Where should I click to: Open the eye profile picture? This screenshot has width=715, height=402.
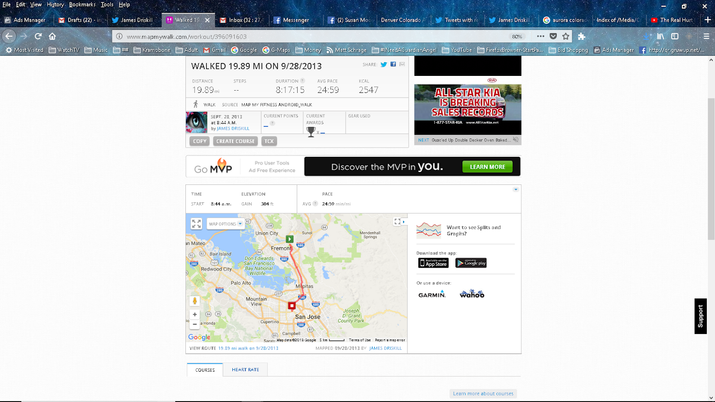pyautogui.click(x=196, y=122)
